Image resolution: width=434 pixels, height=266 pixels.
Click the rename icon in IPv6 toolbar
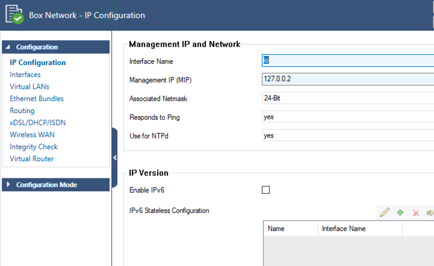[x=429, y=212]
